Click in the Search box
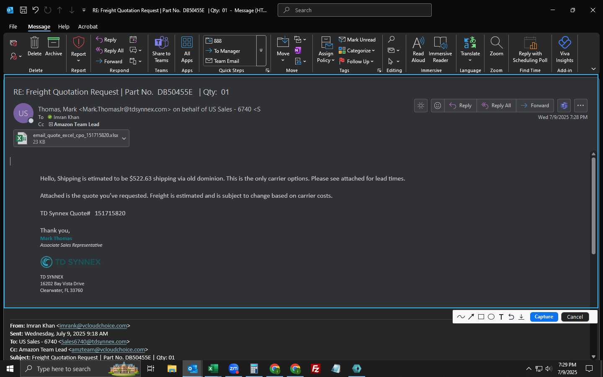 pos(354,10)
